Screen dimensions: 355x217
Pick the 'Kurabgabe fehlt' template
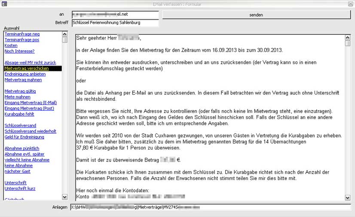19,114
